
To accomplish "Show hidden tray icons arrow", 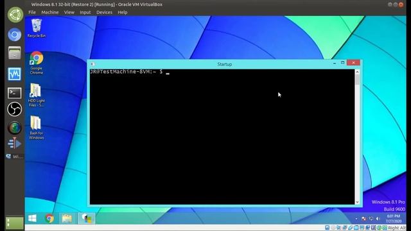I will [356, 219].
